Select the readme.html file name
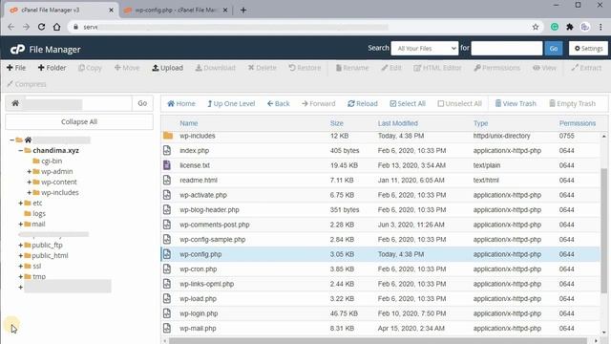The image size is (611, 344). pyautogui.click(x=199, y=181)
